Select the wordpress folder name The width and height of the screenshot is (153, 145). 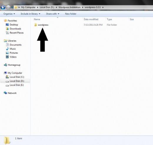tap(43, 25)
